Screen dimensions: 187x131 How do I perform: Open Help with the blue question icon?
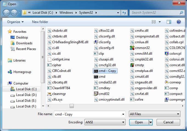pos(179,22)
